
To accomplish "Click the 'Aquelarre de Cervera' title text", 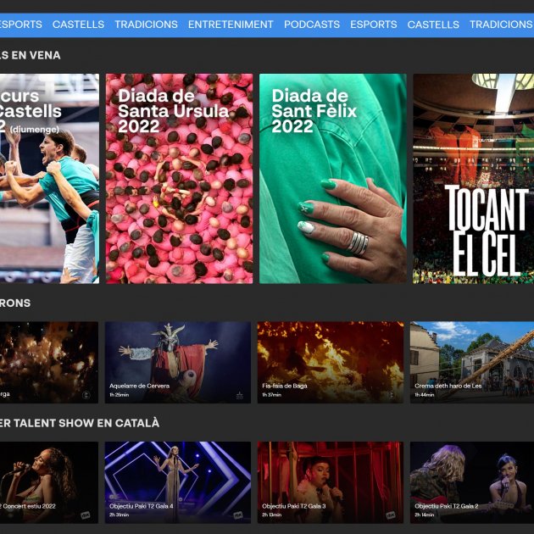I will tap(139, 386).
